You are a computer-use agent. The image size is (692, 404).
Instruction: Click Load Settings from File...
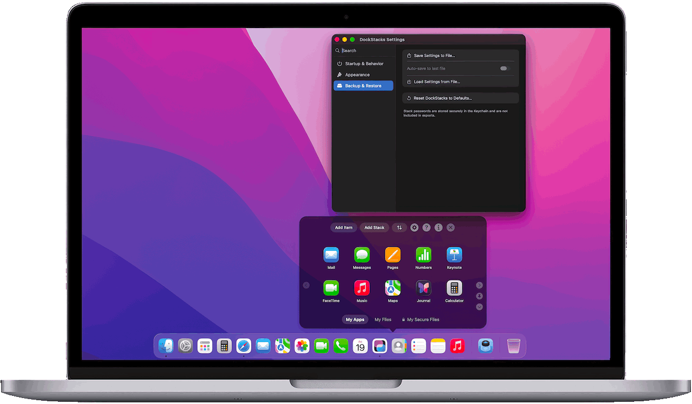461,82
